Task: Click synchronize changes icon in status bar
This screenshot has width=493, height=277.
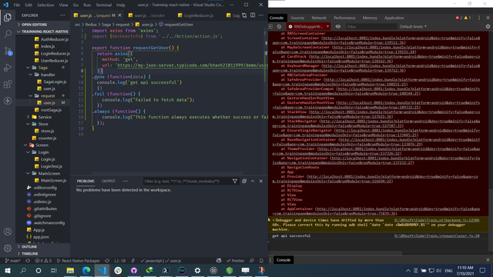Action: coord(28,261)
